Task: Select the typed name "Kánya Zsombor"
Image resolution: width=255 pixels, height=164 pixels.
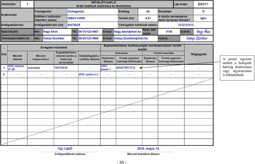Action: click(x=54, y=39)
